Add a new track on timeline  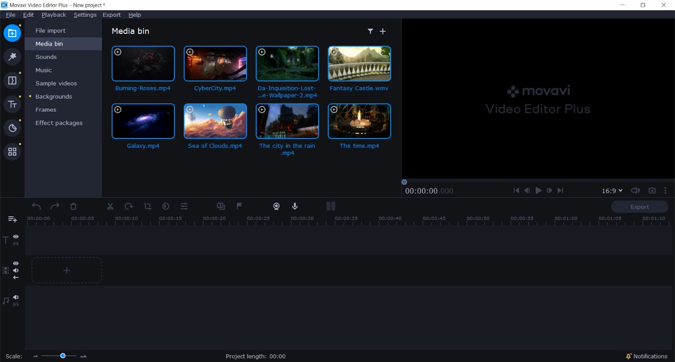[x=13, y=219]
